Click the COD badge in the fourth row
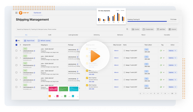The image size is (193, 112). click(146, 71)
